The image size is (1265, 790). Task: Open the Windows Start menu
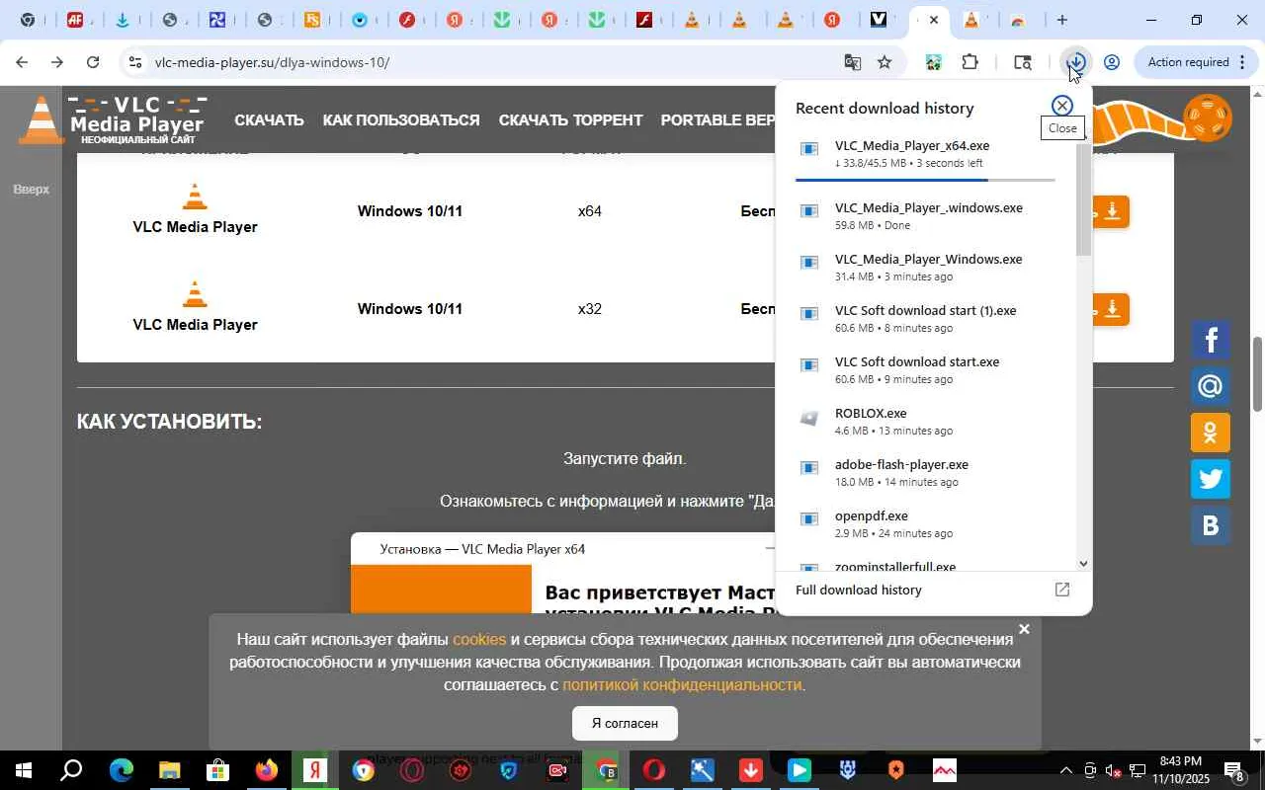tap(24, 770)
